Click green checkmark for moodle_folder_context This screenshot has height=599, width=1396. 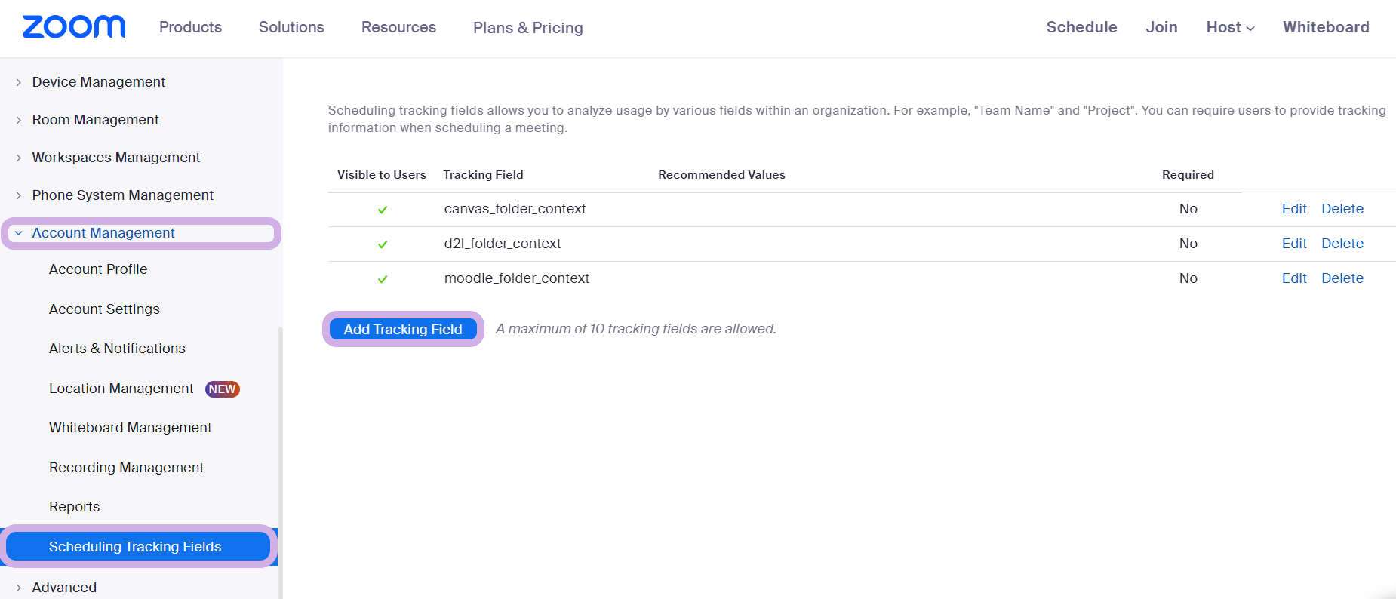[383, 279]
